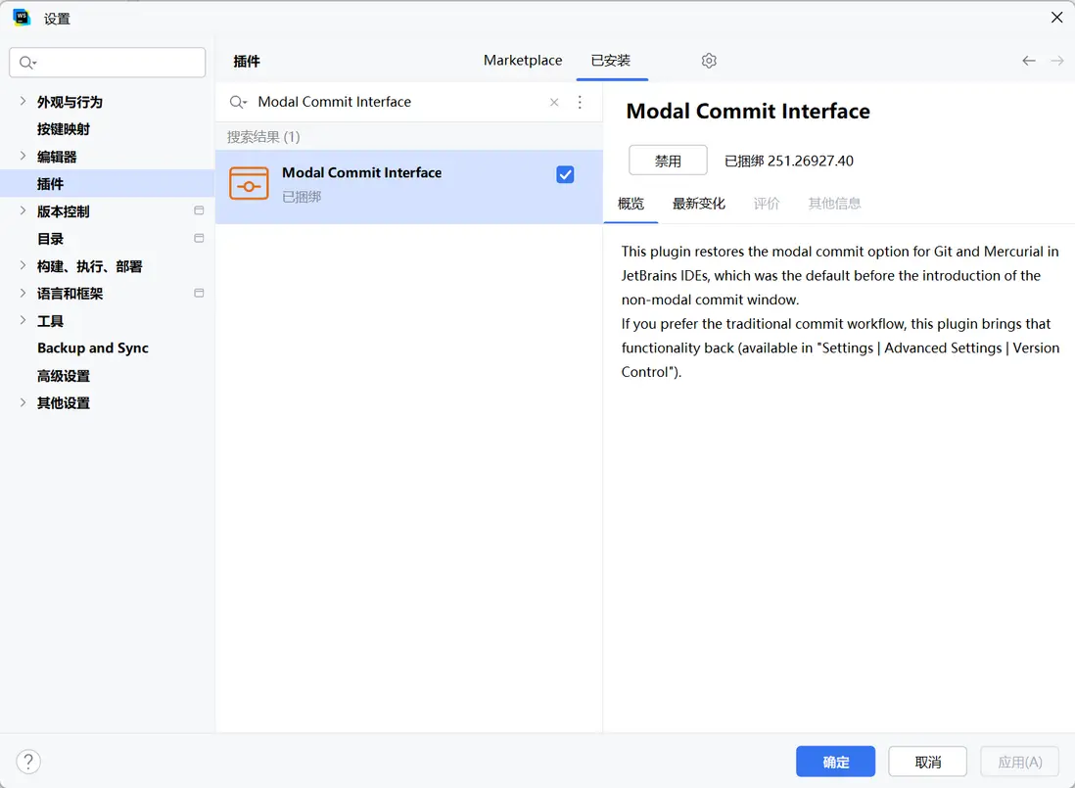Expand the 构建、执行、部署 node
This screenshot has width=1075, height=788.
click(23, 265)
